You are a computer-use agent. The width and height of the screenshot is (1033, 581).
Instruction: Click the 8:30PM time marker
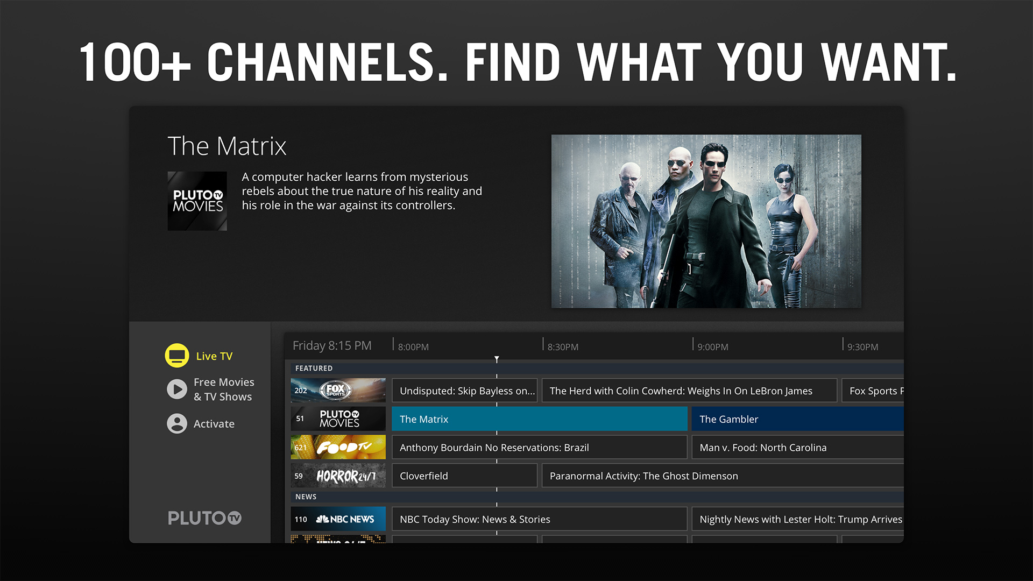point(563,347)
